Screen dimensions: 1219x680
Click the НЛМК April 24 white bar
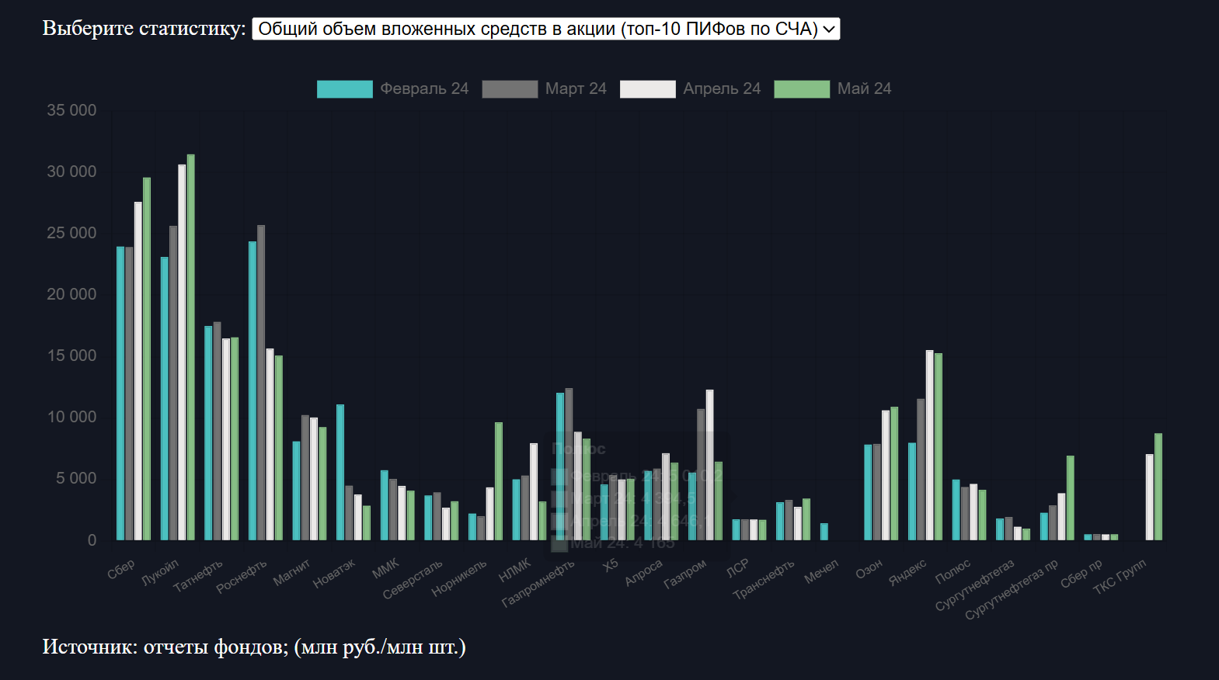tap(534, 491)
